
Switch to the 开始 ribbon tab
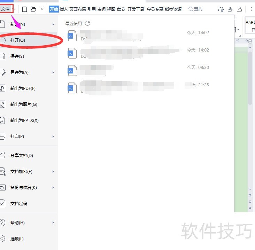pyautogui.click(x=54, y=9)
